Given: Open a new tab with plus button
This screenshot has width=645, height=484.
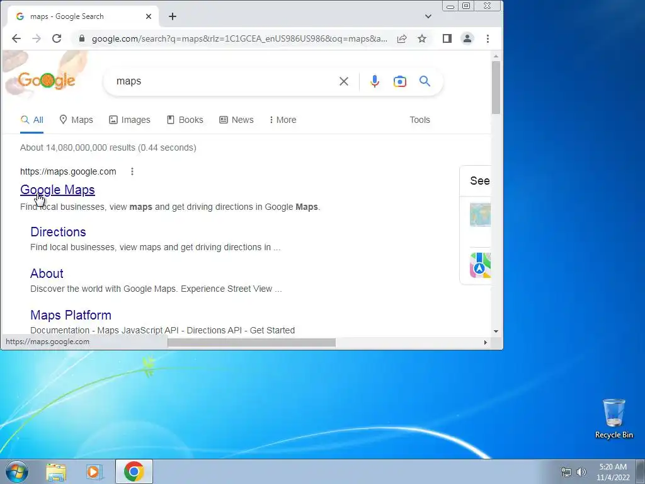Looking at the screenshot, I should pyautogui.click(x=173, y=16).
